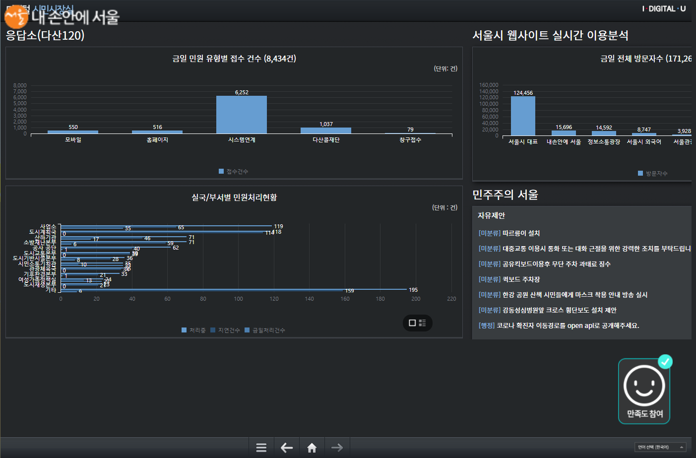Click the I·DIGITAL·U header logo

[664, 9]
